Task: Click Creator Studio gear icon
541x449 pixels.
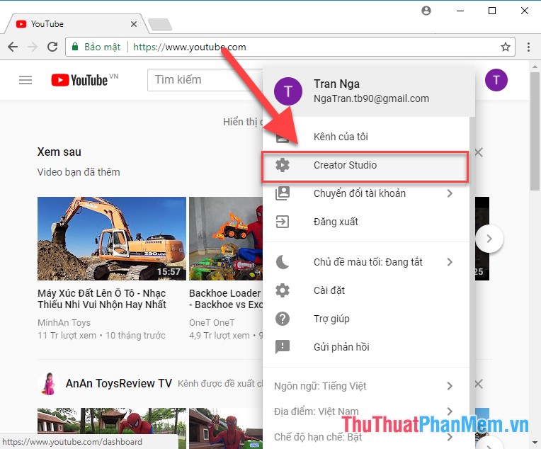Action: point(283,165)
